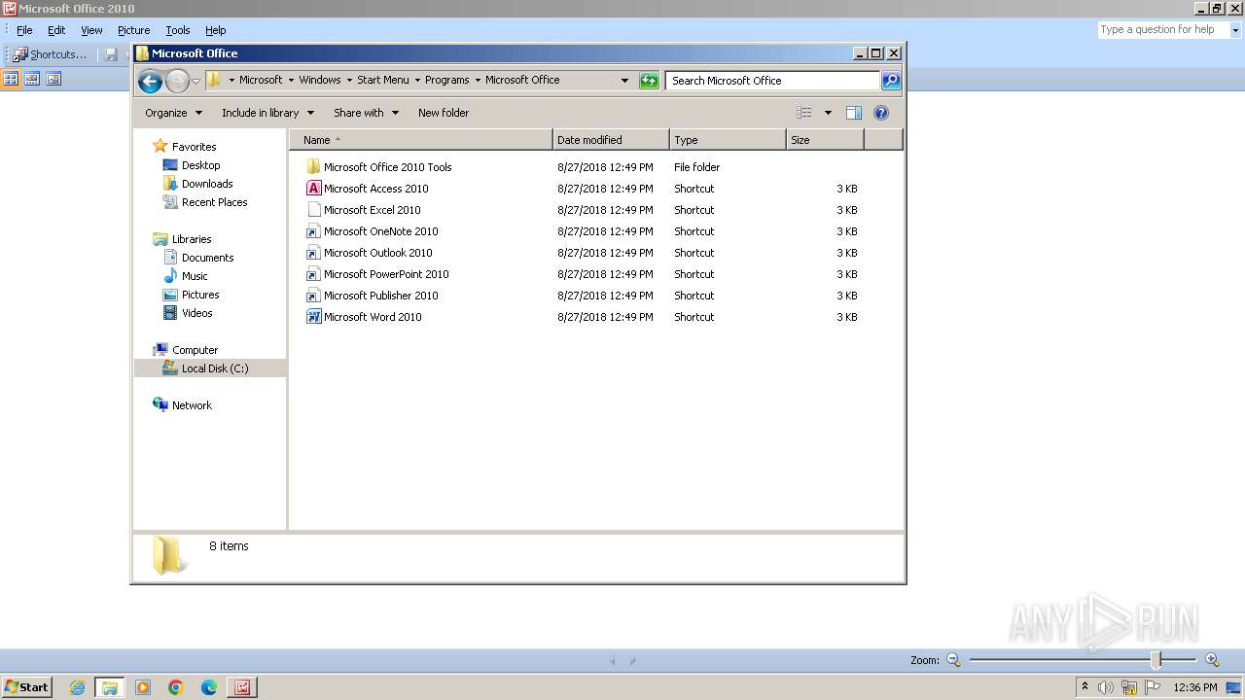Open view options dropdown arrow
This screenshot has width=1245, height=700.
[828, 113]
